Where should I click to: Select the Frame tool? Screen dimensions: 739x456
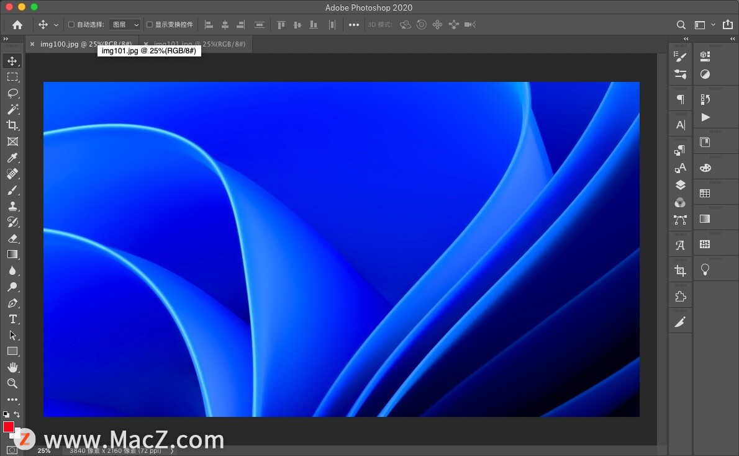click(x=12, y=141)
